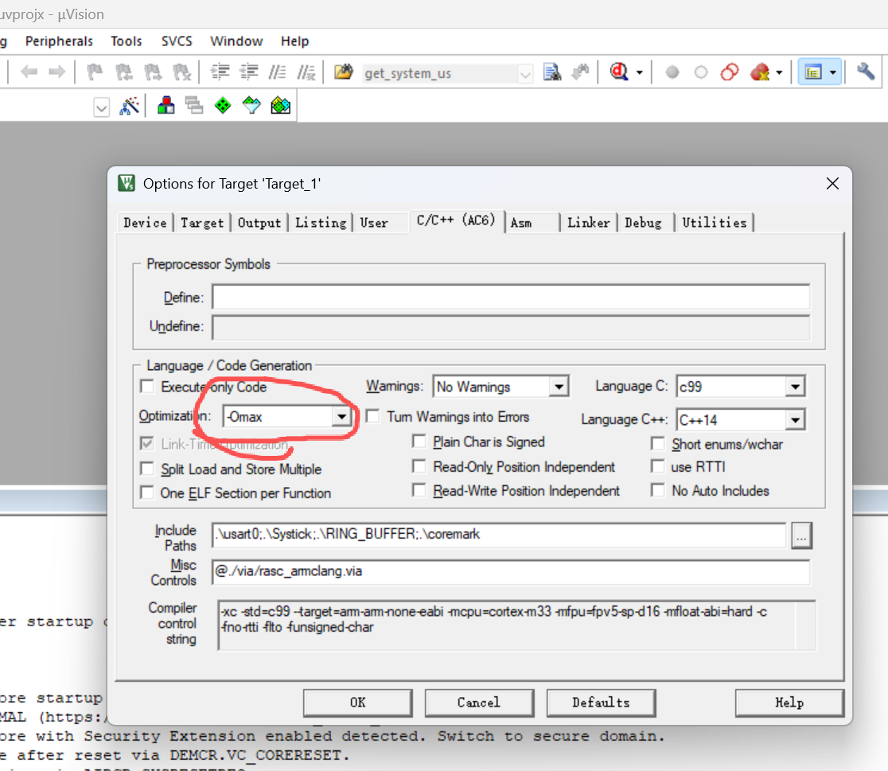The image size is (888, 771).
Task: Click the Manage Project Items colored boxes icon
Action: tap(166, 105)
